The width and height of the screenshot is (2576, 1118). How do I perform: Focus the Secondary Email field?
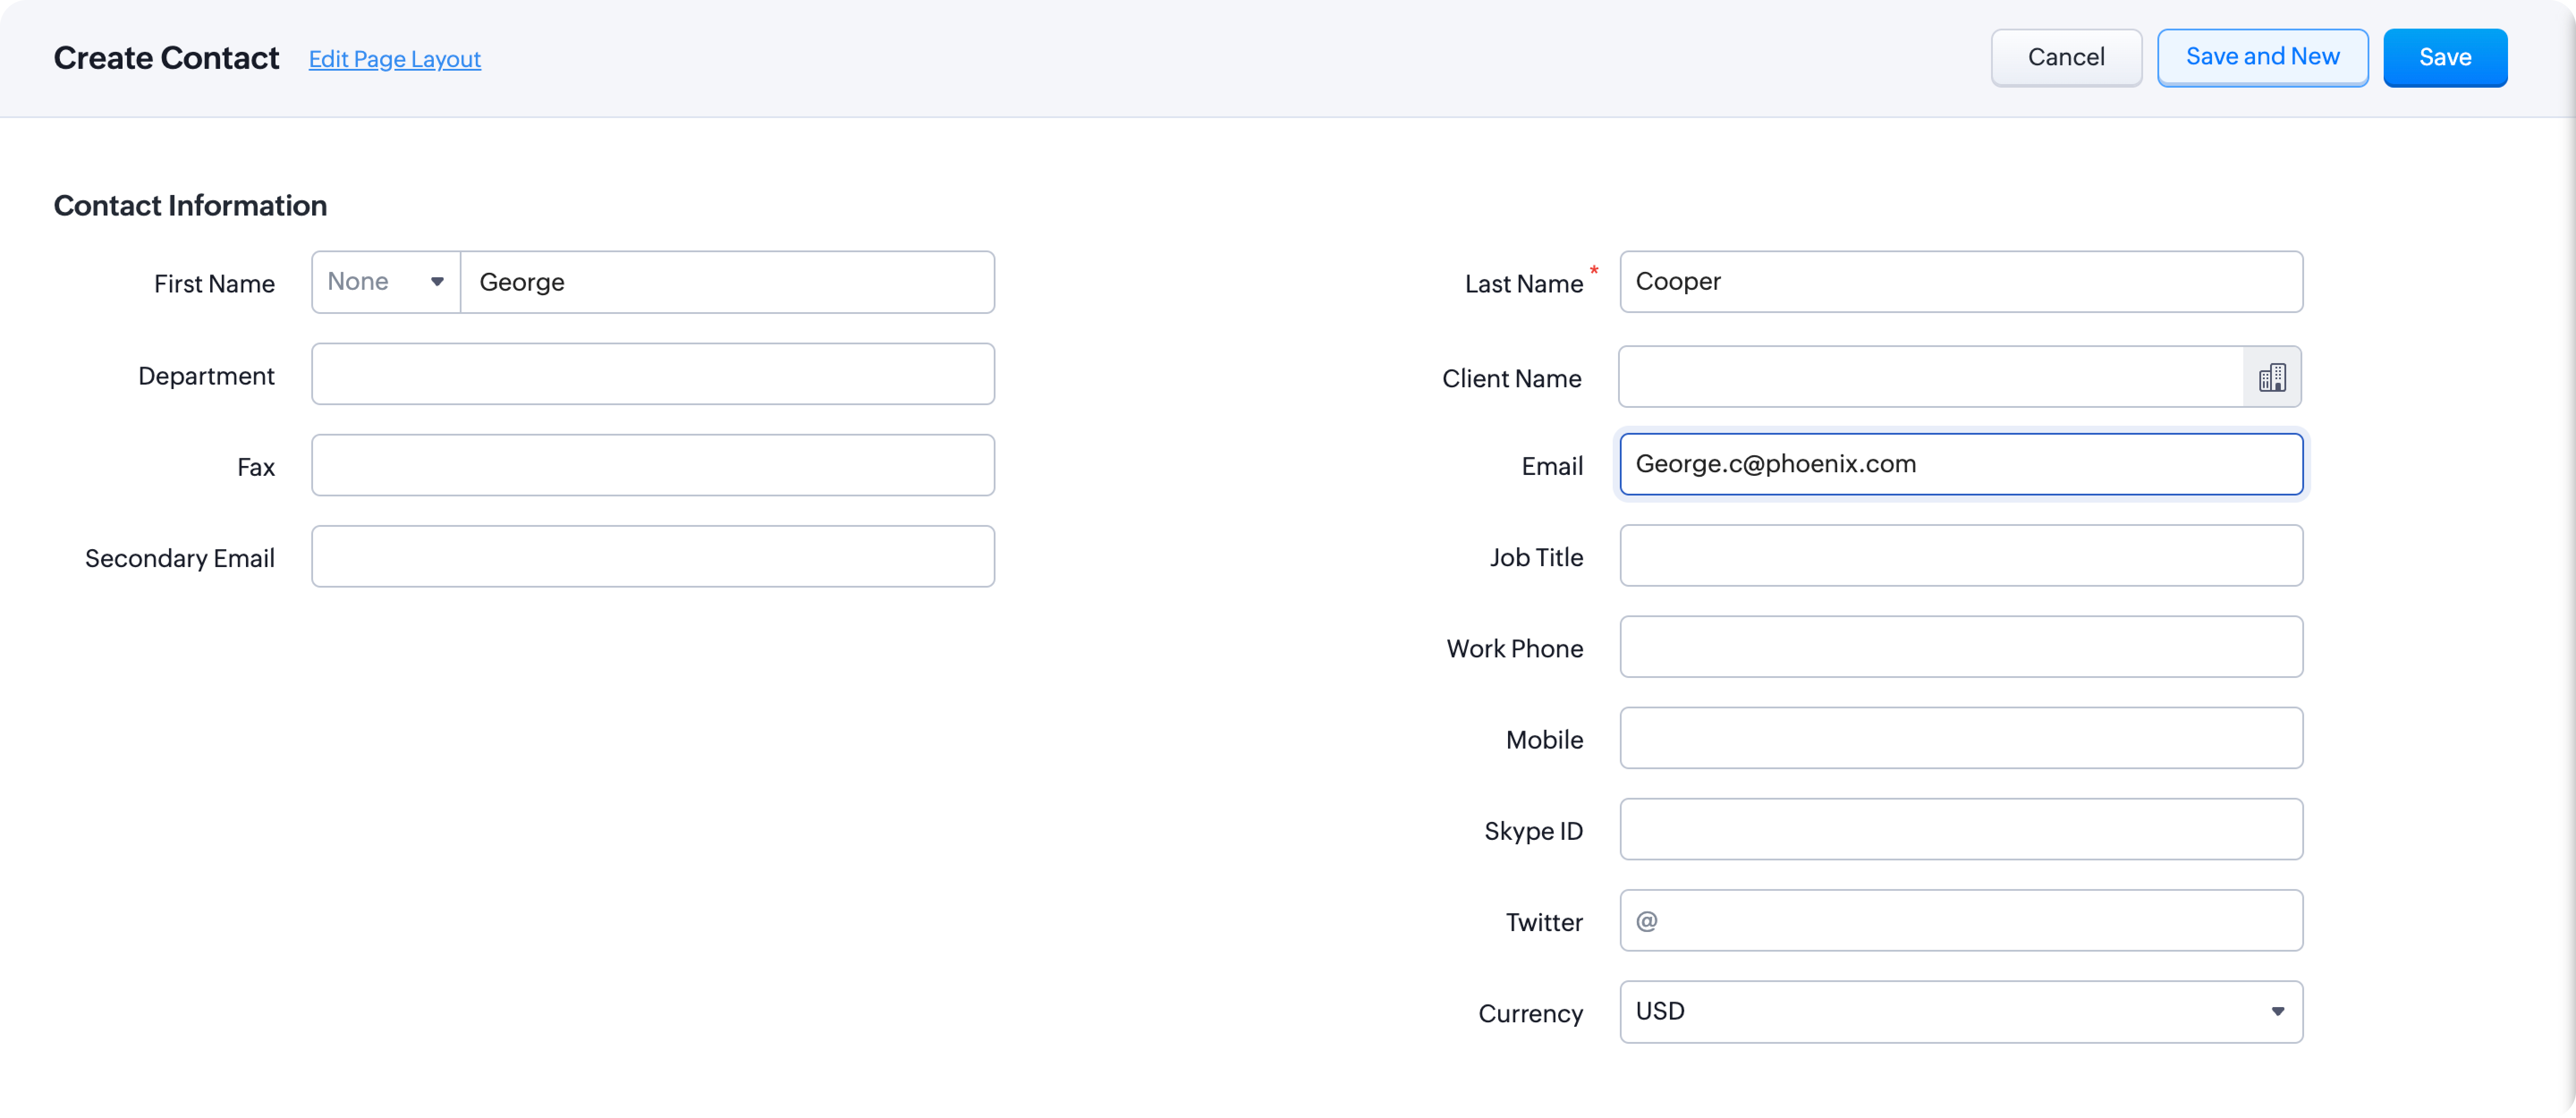click(x=652, y=556)
